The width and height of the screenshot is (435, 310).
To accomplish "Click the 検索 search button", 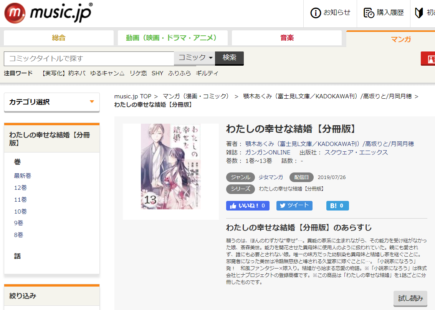I will pyautogui.click(x=230, y=58).
